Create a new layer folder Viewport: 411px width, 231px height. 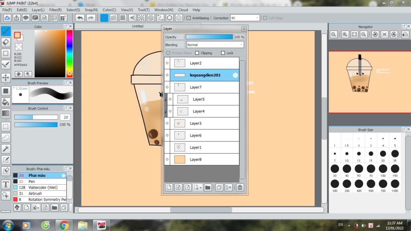[208, 188]
